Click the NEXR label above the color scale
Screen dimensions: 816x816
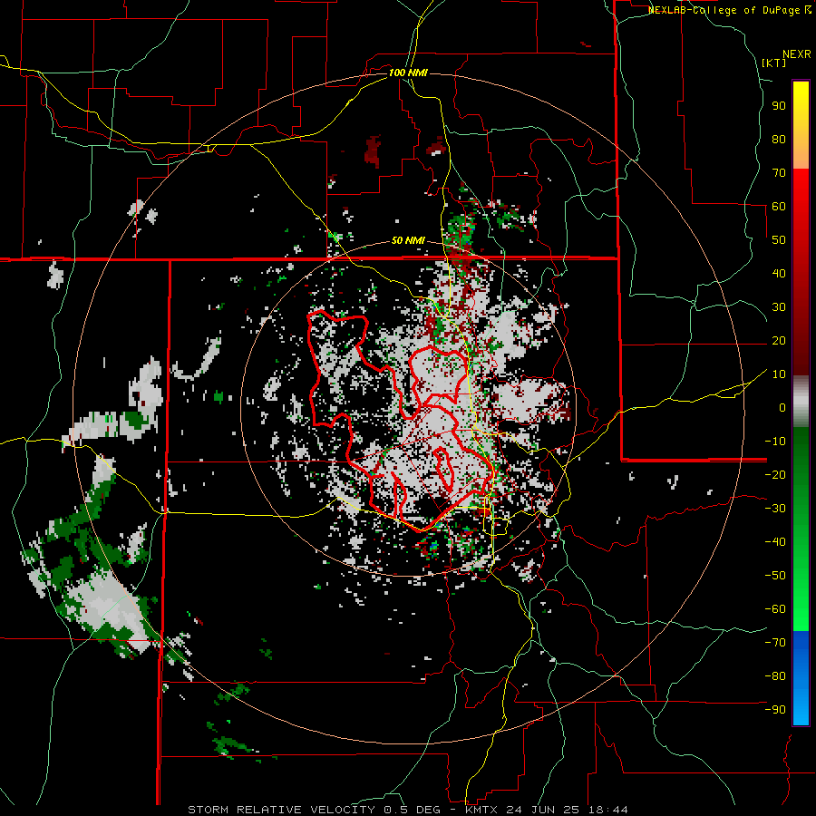pyautogui.click(x=797, y=54)
